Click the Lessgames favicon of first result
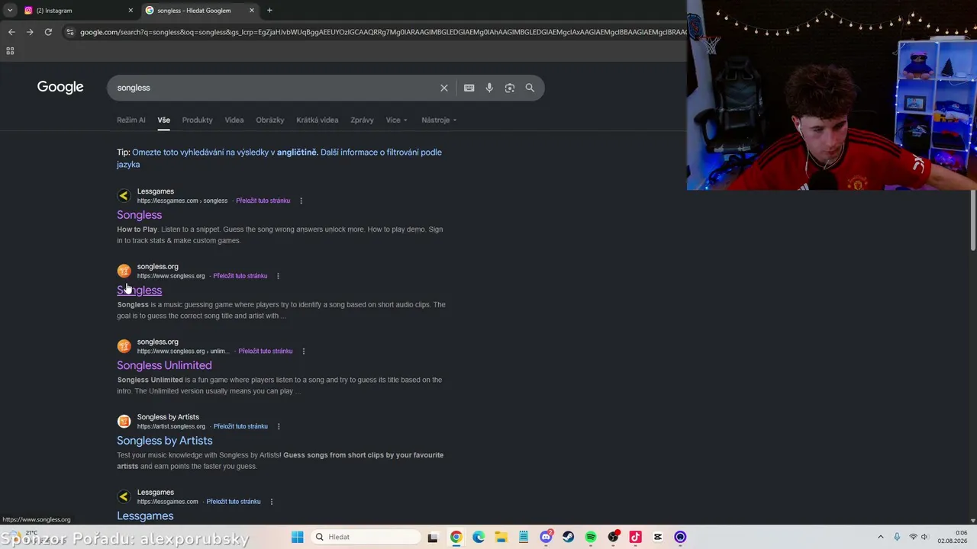This screenshot has width=977, height=549. pyautogui.click(x=124, y=196)
